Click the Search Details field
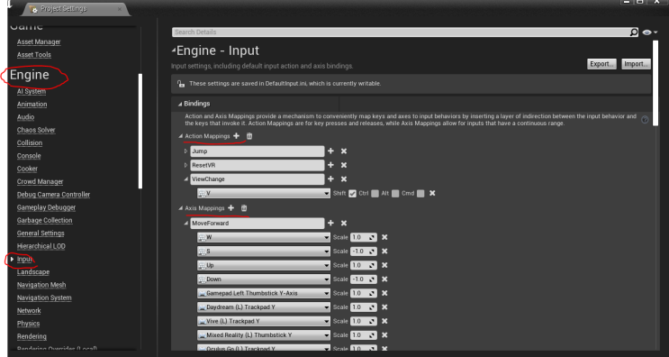The height and width of the screenshot is (357, 669). [x=401, y=32]
